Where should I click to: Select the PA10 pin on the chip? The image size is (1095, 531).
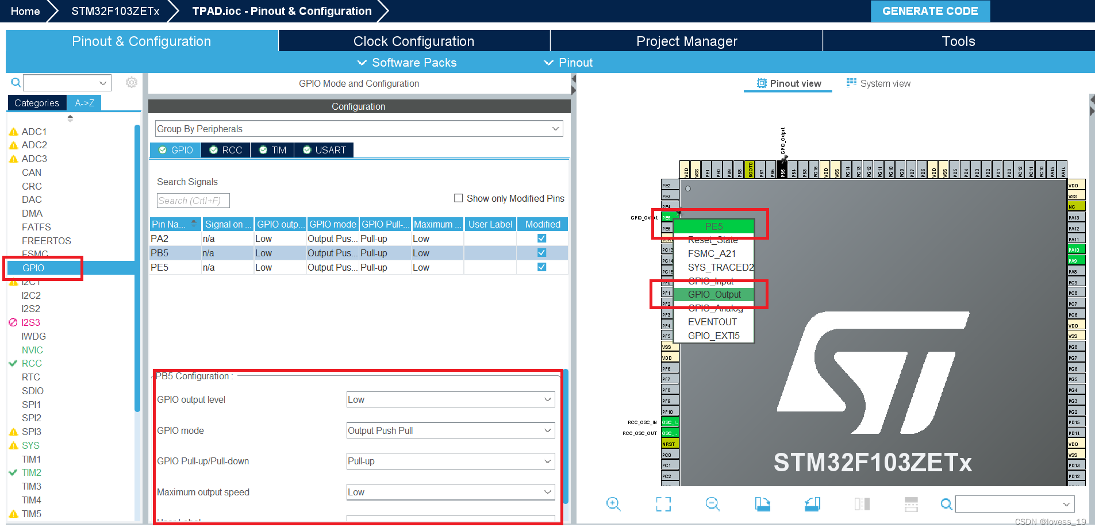pos(1076,250)
